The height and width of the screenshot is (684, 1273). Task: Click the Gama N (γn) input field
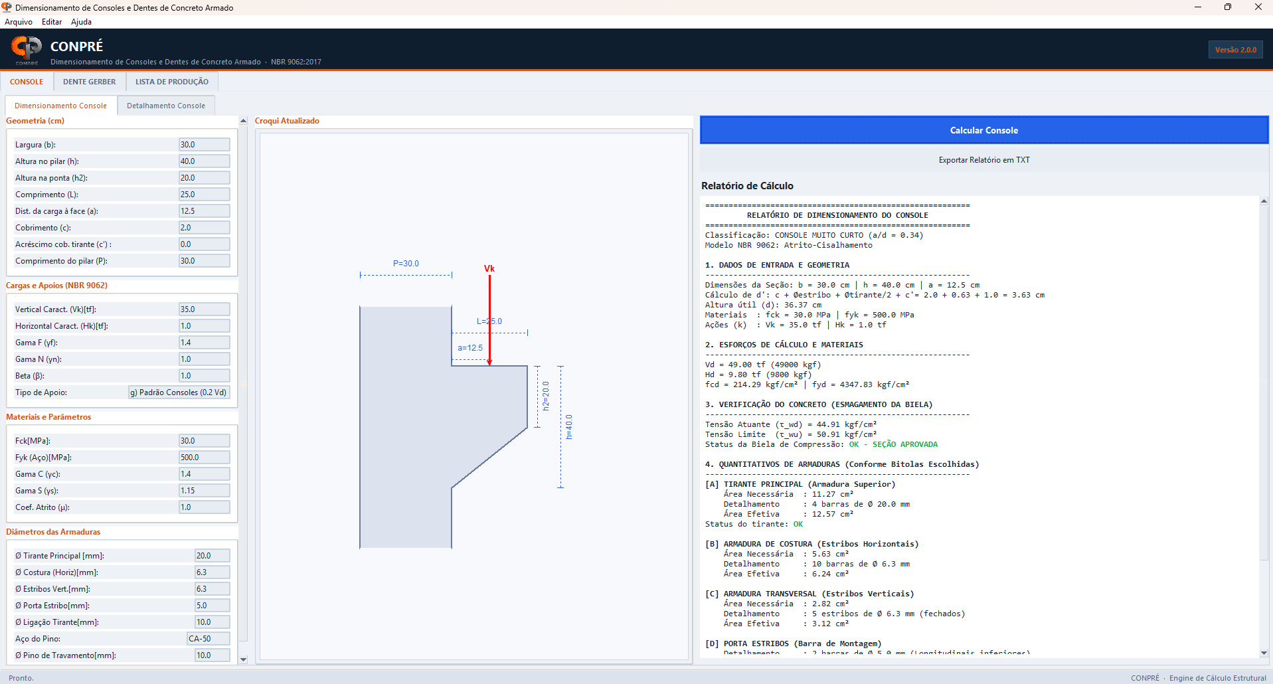tap(205, 359)
